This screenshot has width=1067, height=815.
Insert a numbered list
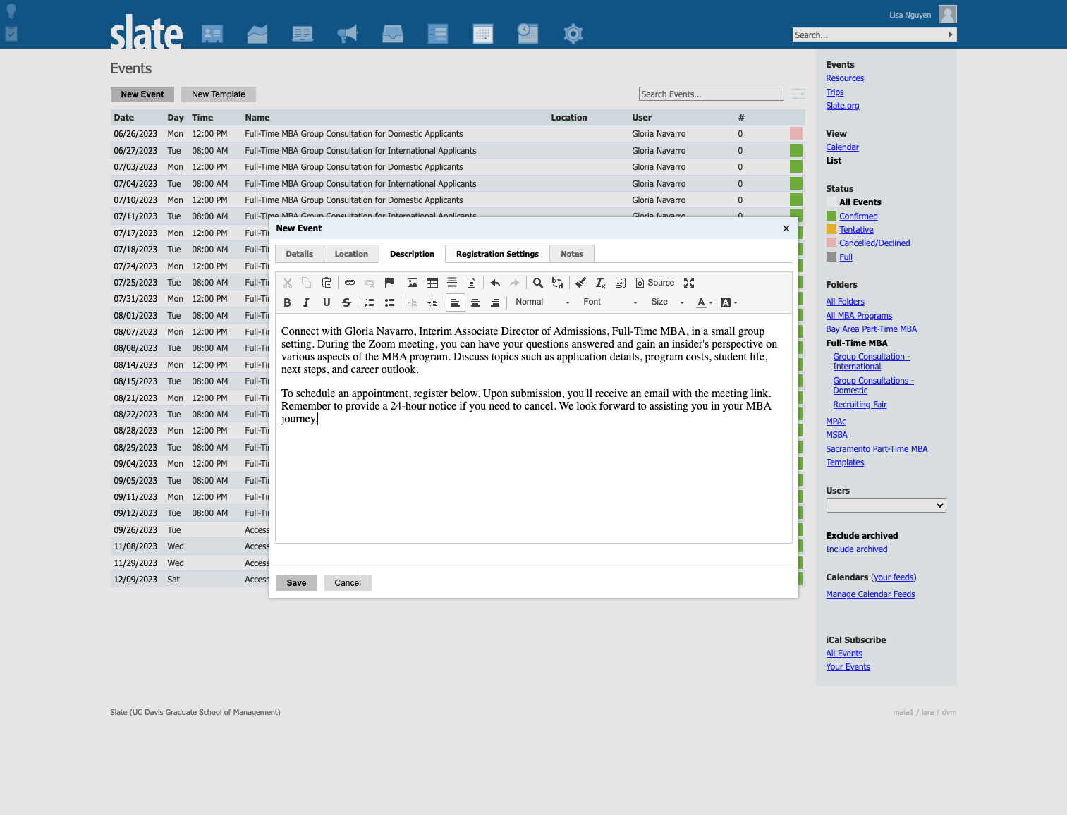tap(370, 302)
